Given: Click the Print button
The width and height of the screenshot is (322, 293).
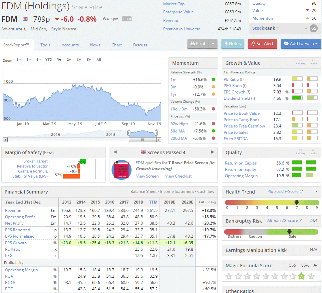Looking at the screenshot, I should pos(198,44).
